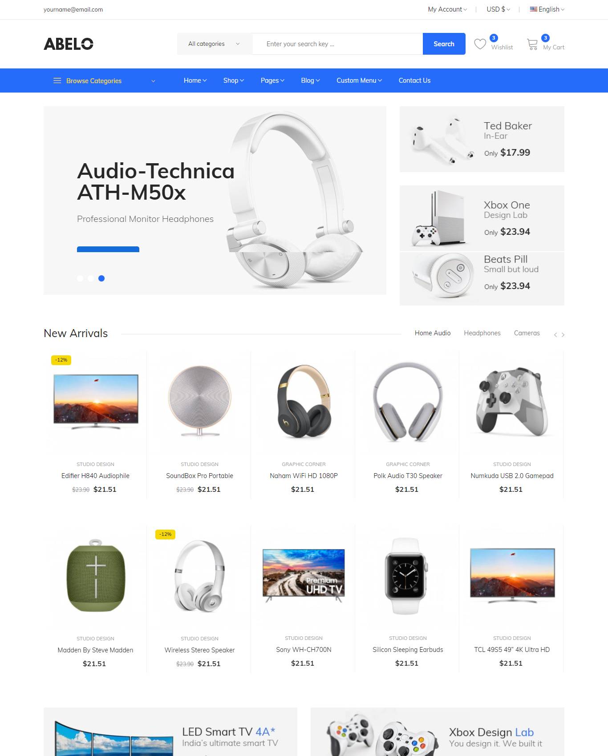This screenshot has height=756, width=608.
Task: Click the ABELO logo
Action: [69, 44]
